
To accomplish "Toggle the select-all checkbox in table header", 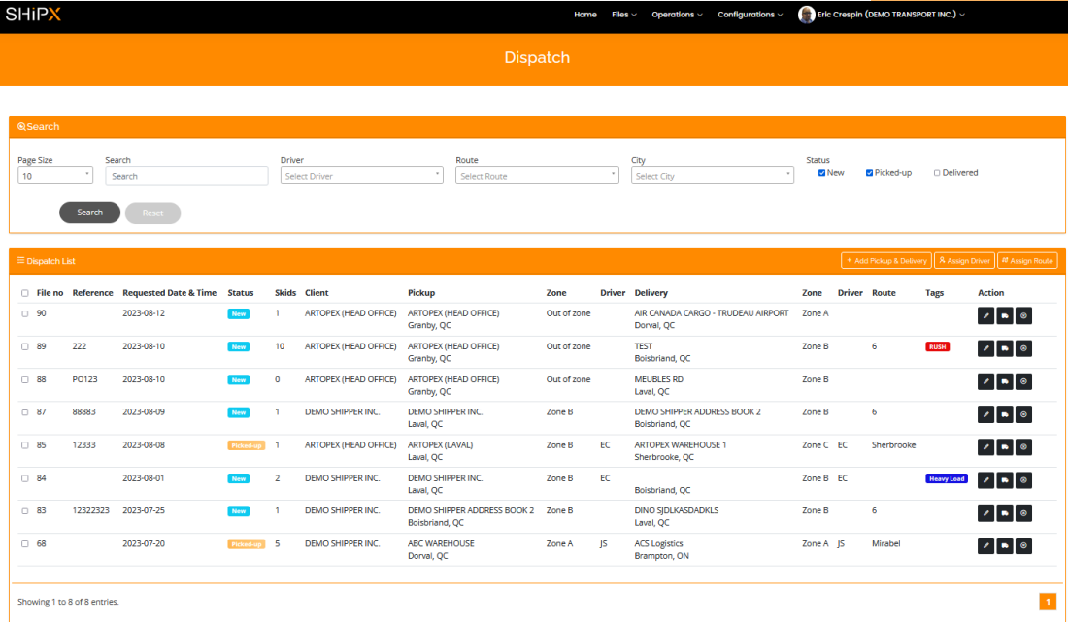I will [25, 293].
